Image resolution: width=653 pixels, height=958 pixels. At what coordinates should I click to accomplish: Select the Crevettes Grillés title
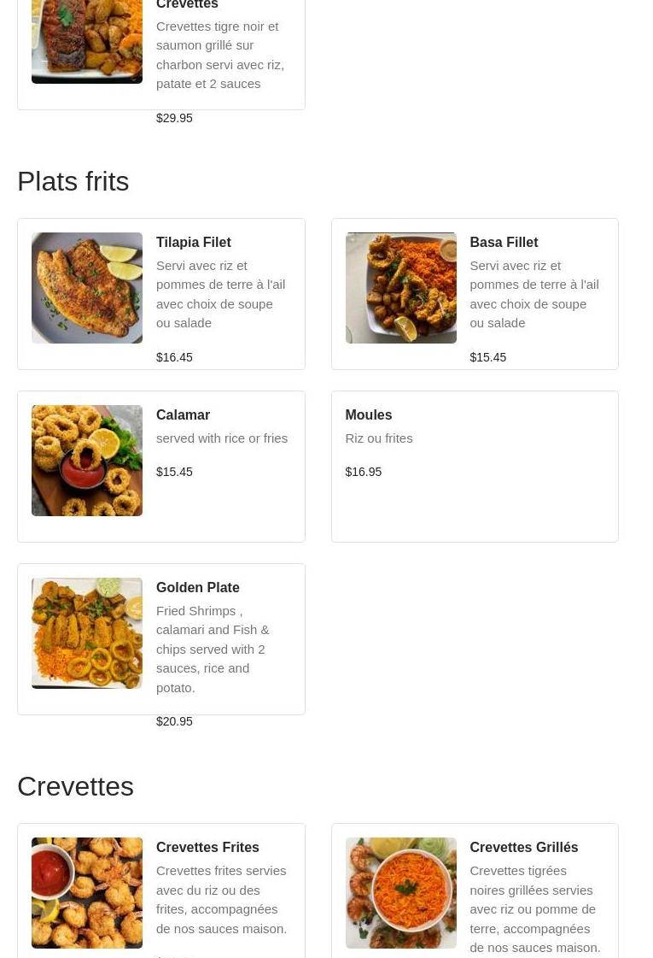[523, 848]
